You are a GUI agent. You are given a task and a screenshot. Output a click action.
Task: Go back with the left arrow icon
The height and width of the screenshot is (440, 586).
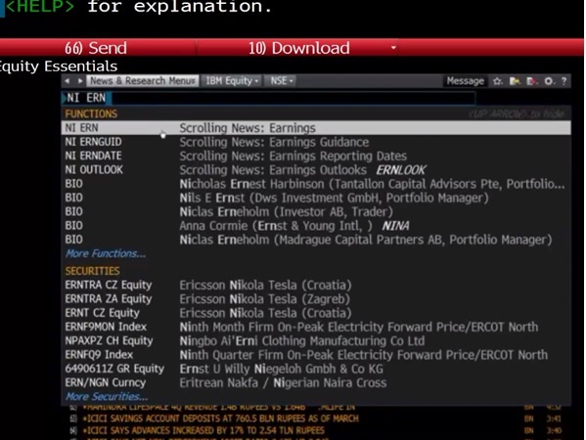tap(68, 81)
